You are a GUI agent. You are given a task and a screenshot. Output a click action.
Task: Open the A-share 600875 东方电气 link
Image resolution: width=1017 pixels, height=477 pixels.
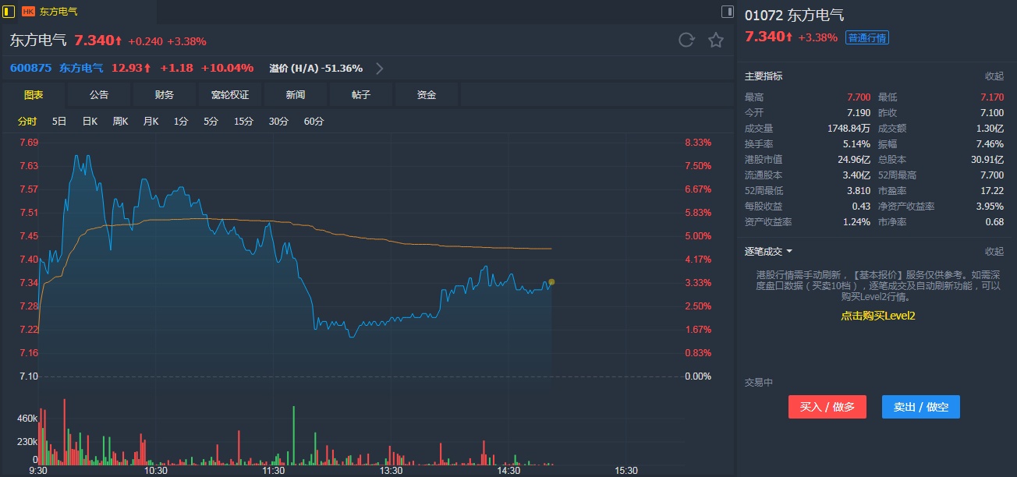click(56, 69)
